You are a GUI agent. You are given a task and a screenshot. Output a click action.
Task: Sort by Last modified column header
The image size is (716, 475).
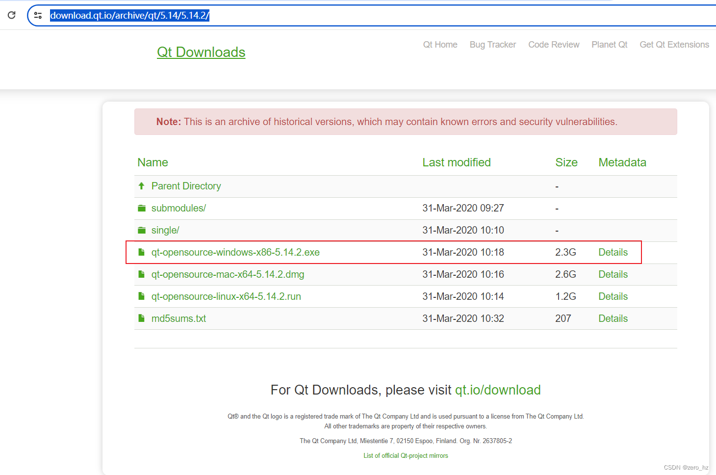457,162
